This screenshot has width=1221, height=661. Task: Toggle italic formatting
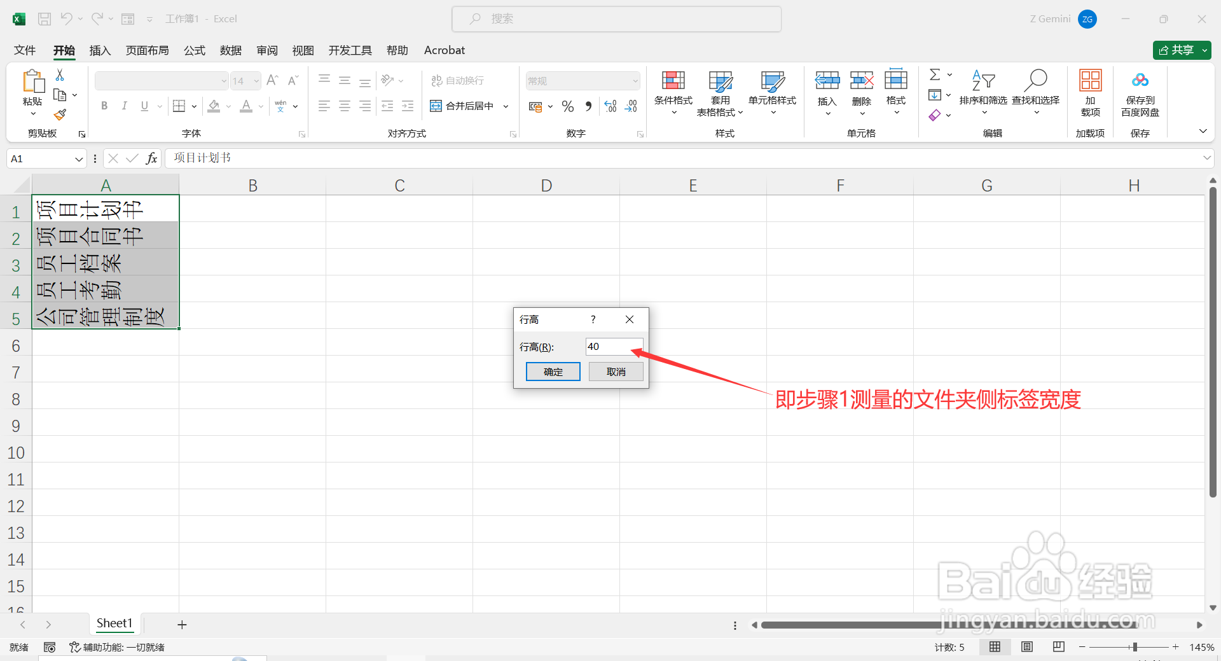[125, 106]
